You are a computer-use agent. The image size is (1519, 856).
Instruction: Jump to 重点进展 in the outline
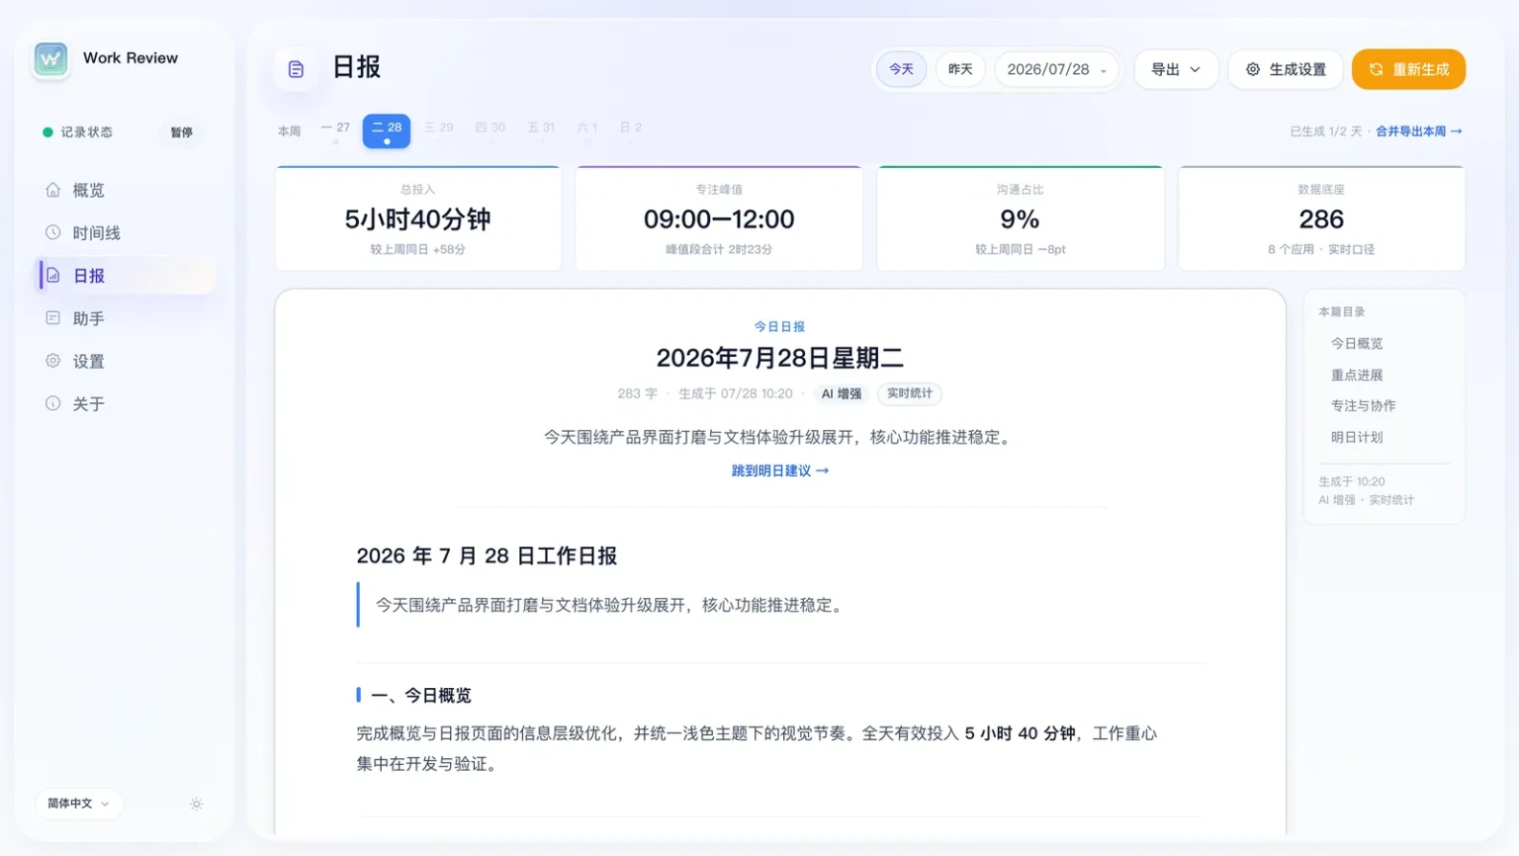click(1357, 375)
